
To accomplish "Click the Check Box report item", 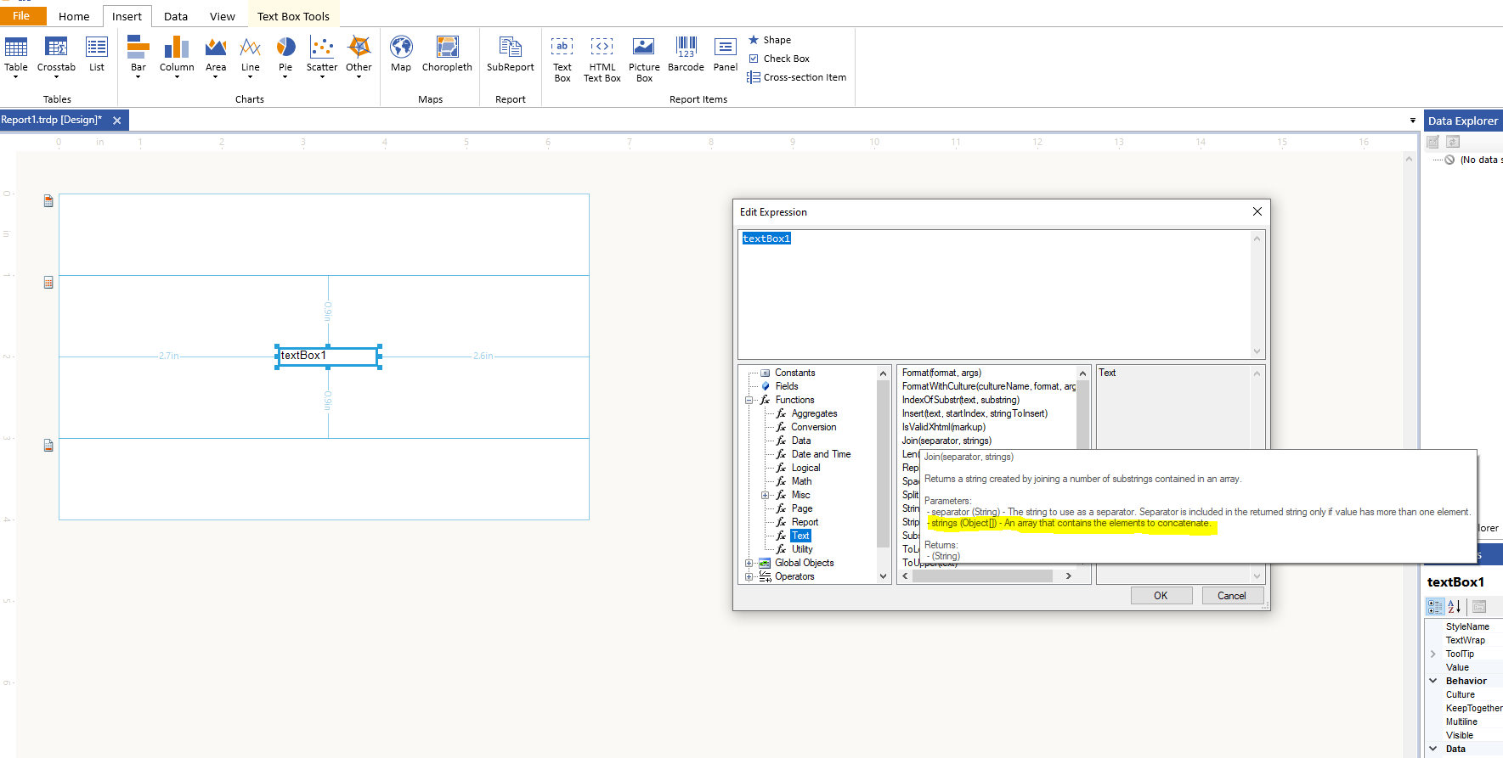I will [x=779, y=59].
